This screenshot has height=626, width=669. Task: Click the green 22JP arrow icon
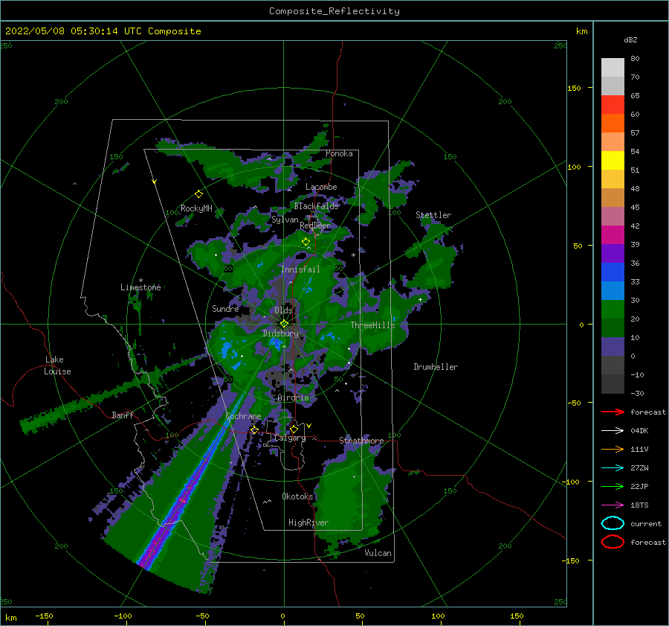[x=613, y=486]
